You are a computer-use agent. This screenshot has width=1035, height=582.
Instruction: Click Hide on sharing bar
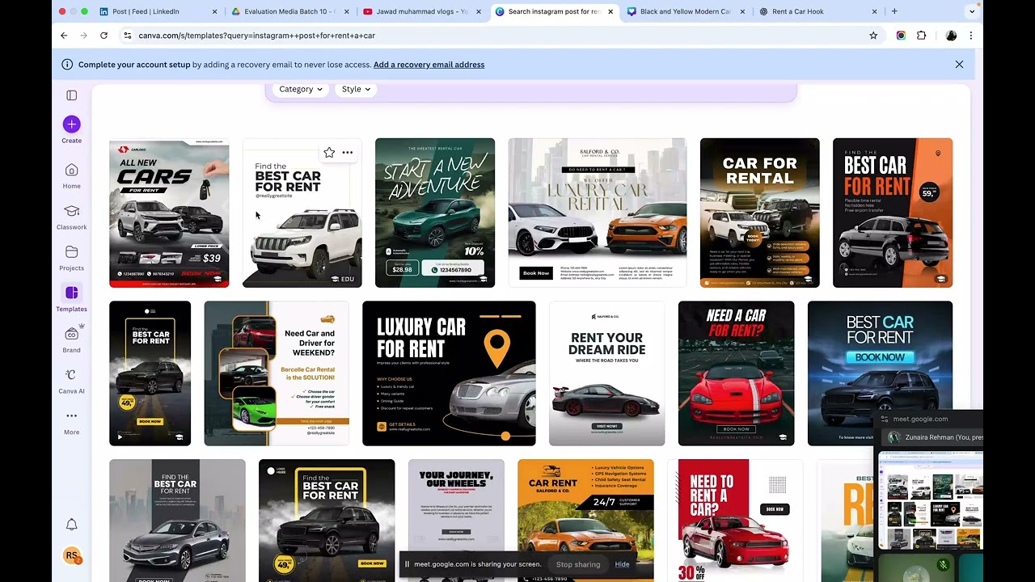pos(622,564)
